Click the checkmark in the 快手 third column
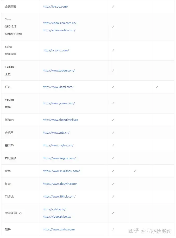 135,171
